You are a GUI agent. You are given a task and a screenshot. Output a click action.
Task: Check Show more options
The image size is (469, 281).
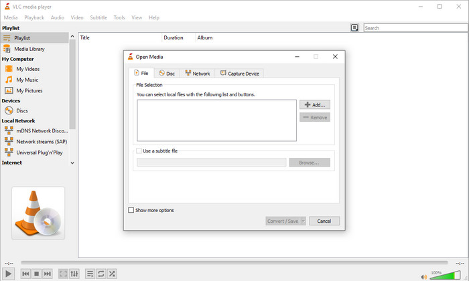(x=131, y=210)
